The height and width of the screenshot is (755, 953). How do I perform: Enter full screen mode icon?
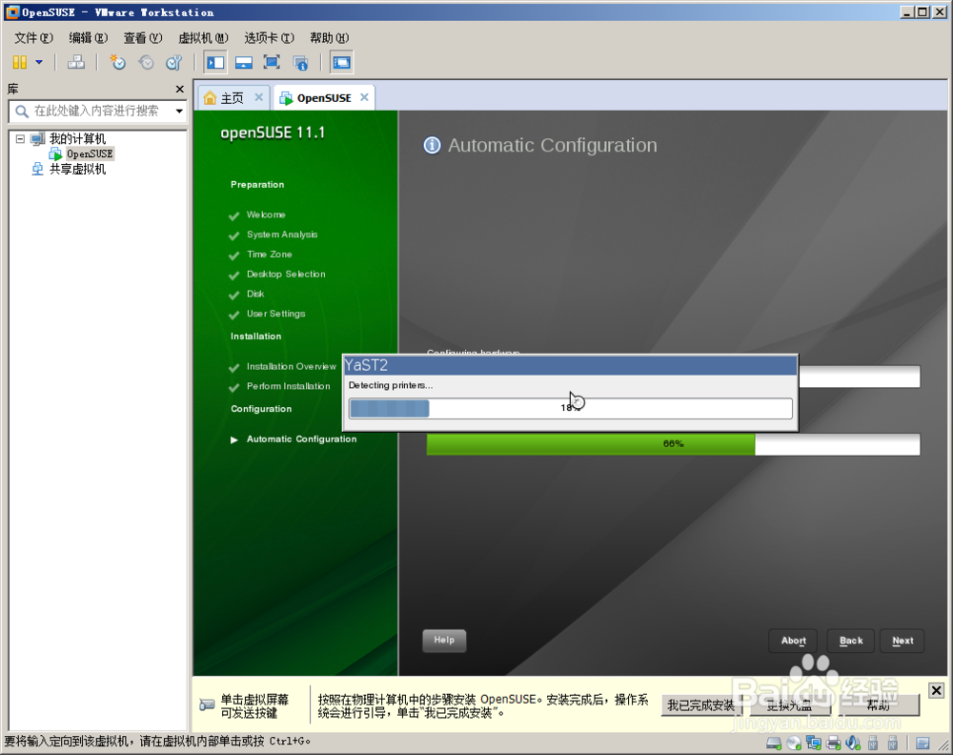coord(272,62)
